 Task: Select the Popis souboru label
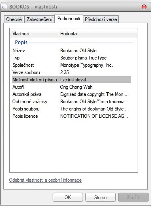(x=26, y=109)
